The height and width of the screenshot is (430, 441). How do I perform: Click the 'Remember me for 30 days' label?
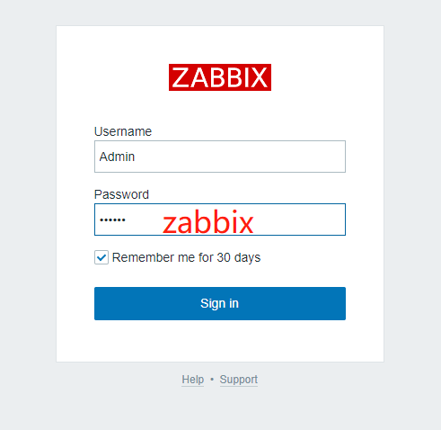[186, 257]
